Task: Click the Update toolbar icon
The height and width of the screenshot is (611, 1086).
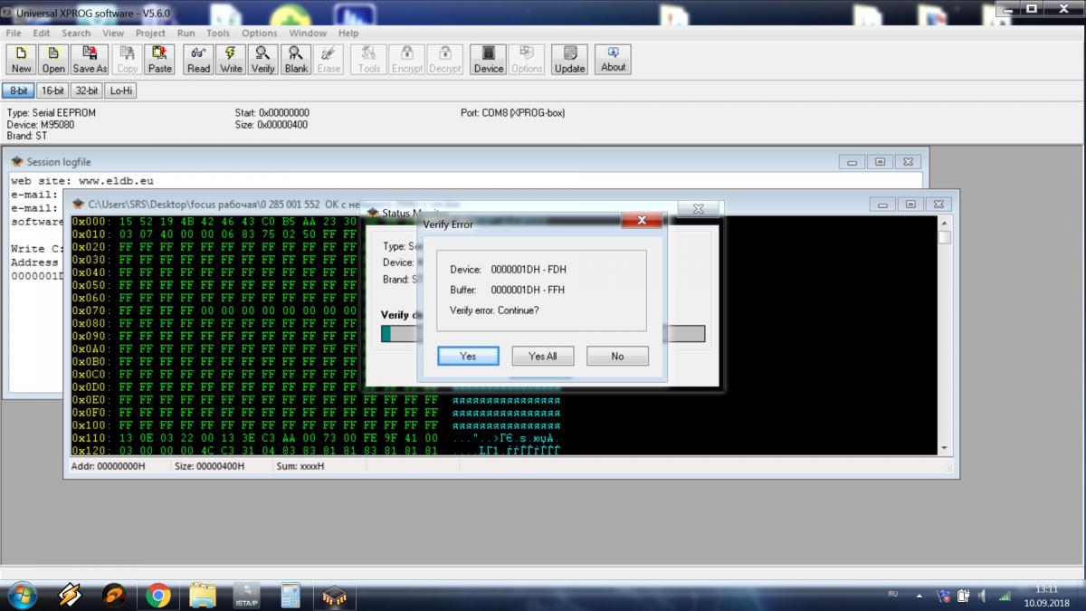Action: [569, 60]
